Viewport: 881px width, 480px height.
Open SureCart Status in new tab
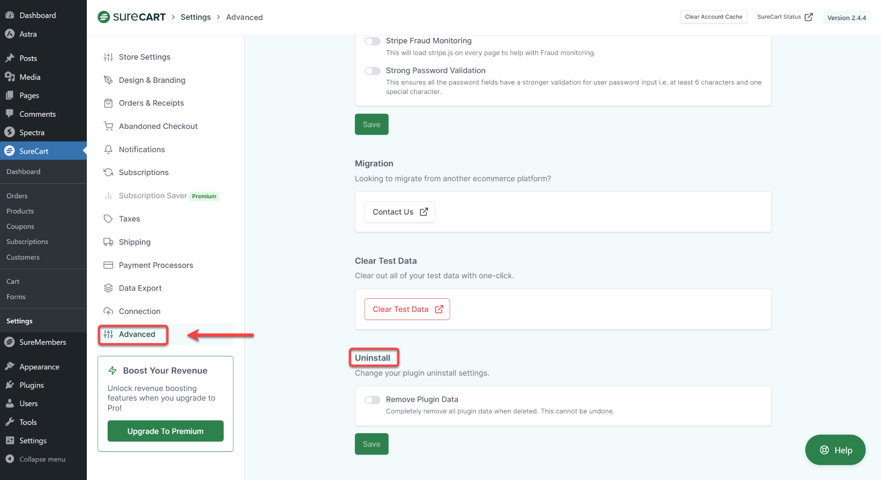pos(784,17)
